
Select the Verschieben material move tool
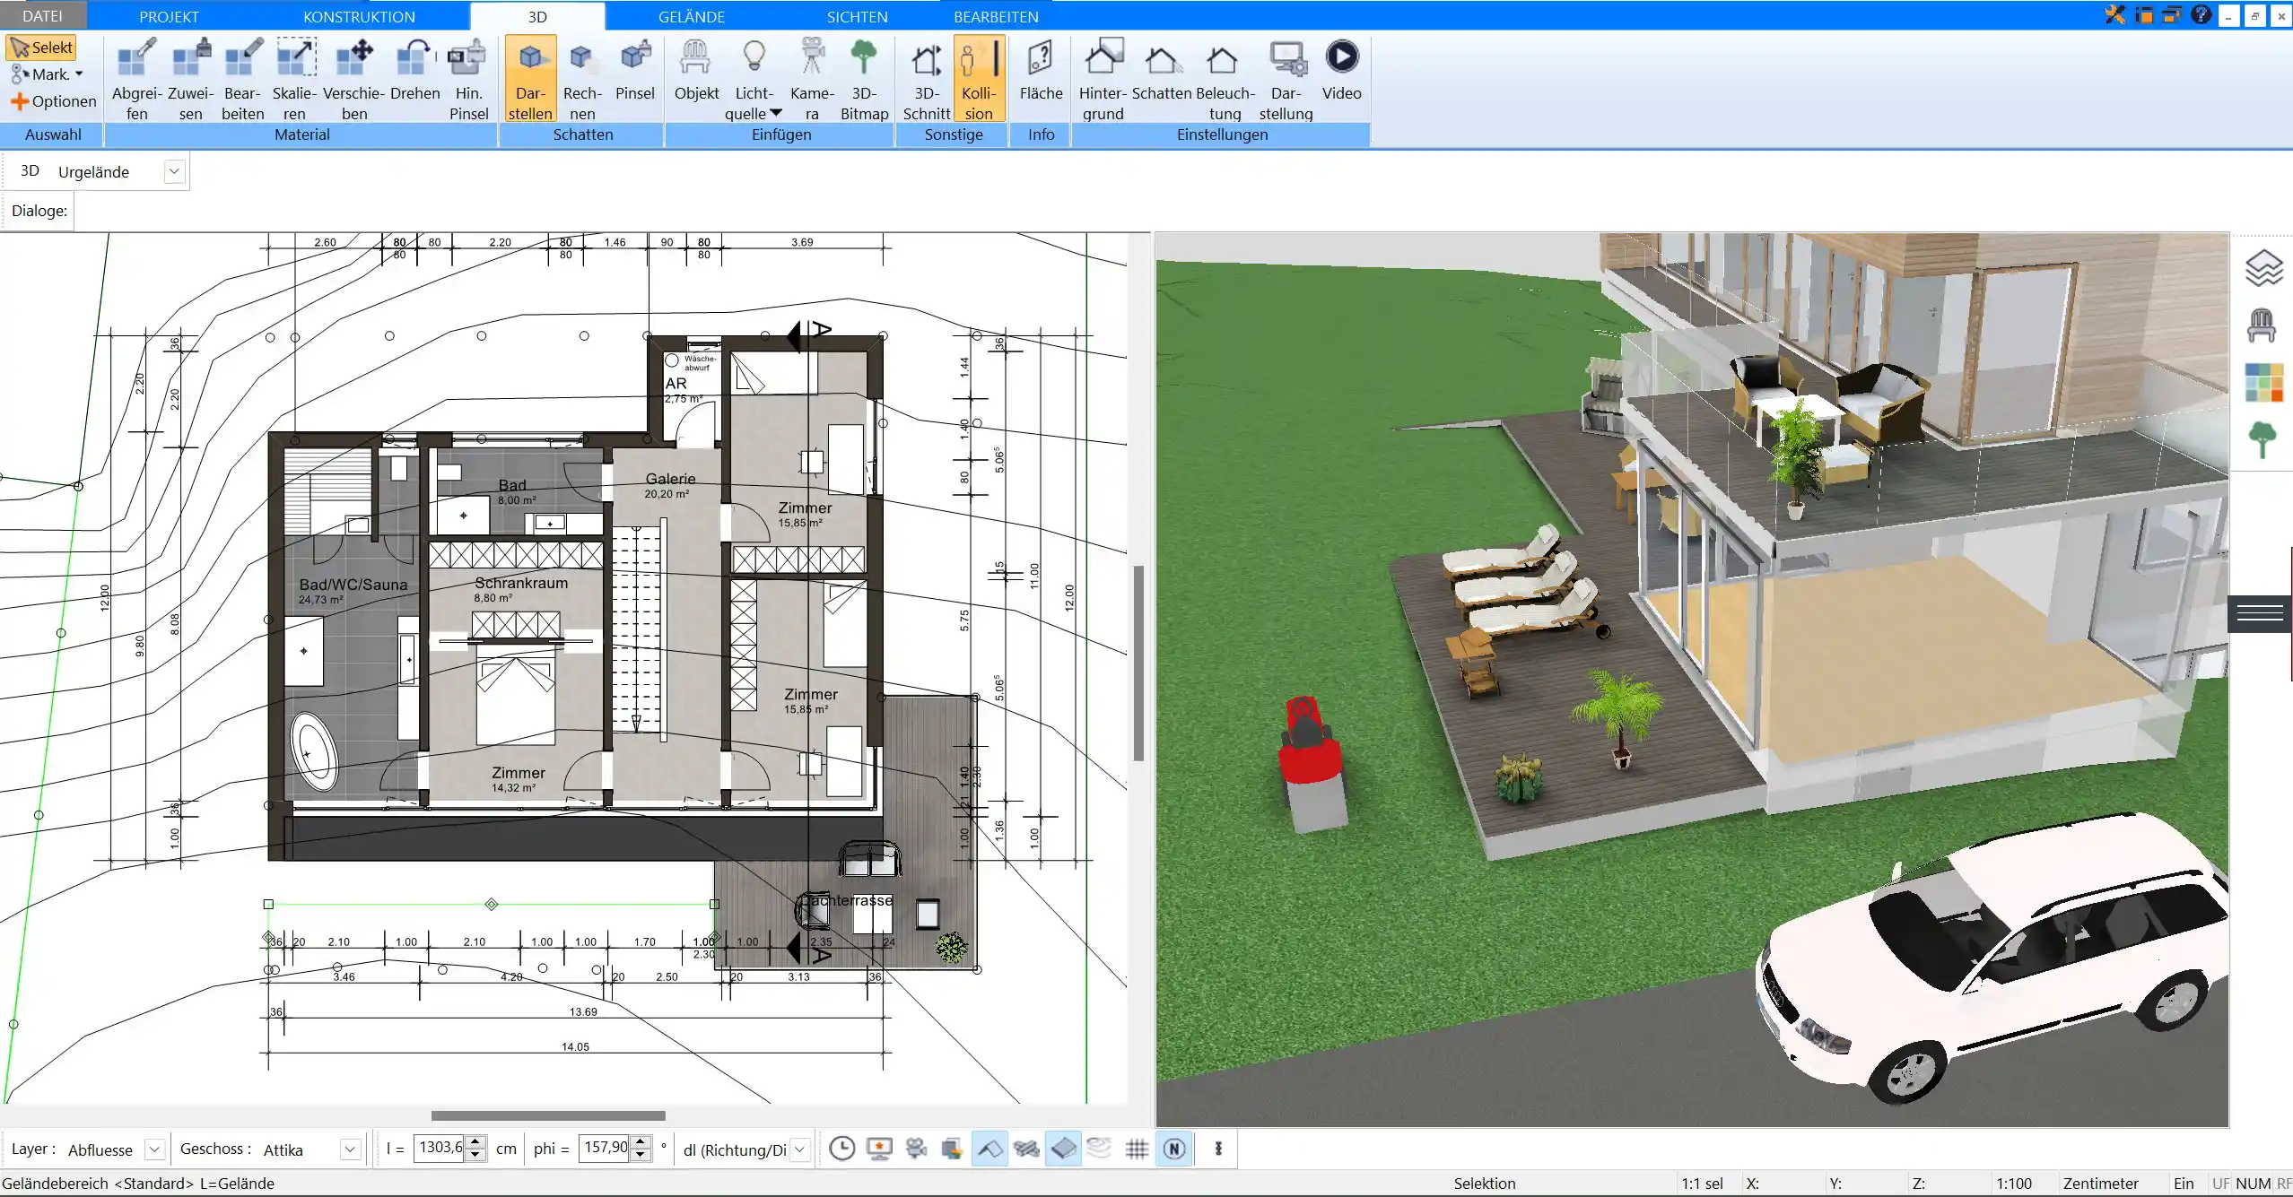354,79
